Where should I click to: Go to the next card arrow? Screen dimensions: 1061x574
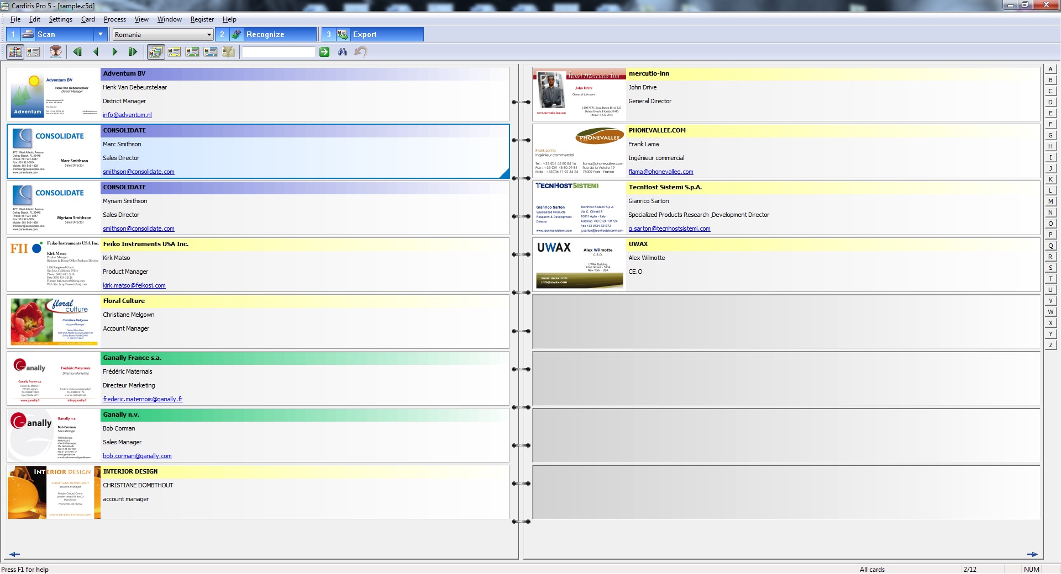(x=114, y=52)
